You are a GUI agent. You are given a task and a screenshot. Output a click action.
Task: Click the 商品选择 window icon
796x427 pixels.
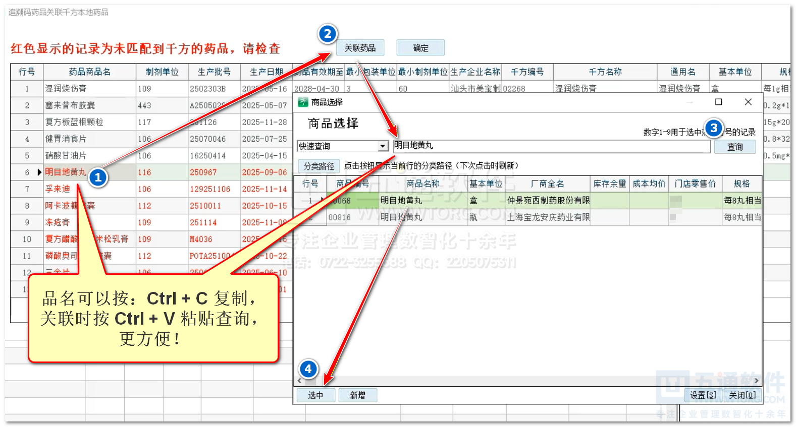[x=303, y=102]
